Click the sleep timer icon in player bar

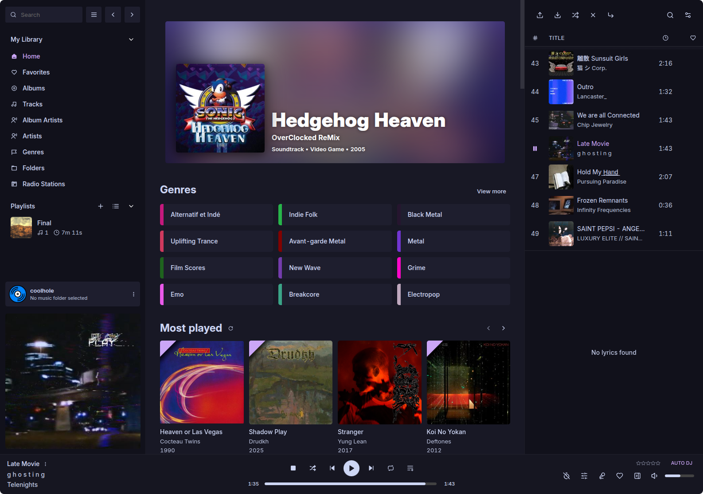[566, 476]
